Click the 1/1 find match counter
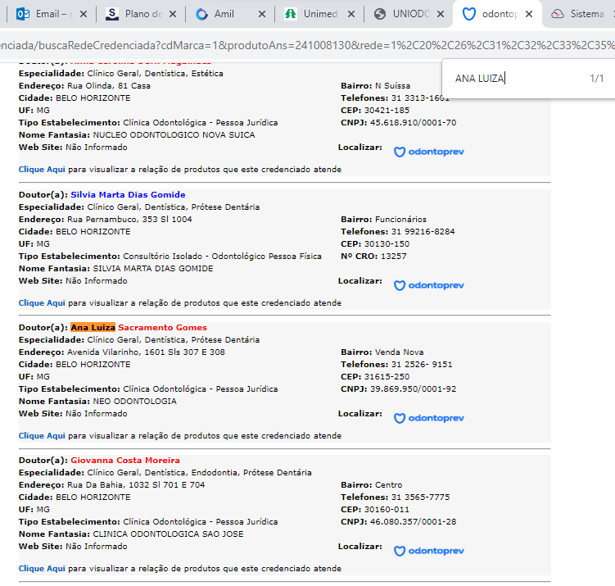Viewport: 615px width, 586px height. click(596, 79)
